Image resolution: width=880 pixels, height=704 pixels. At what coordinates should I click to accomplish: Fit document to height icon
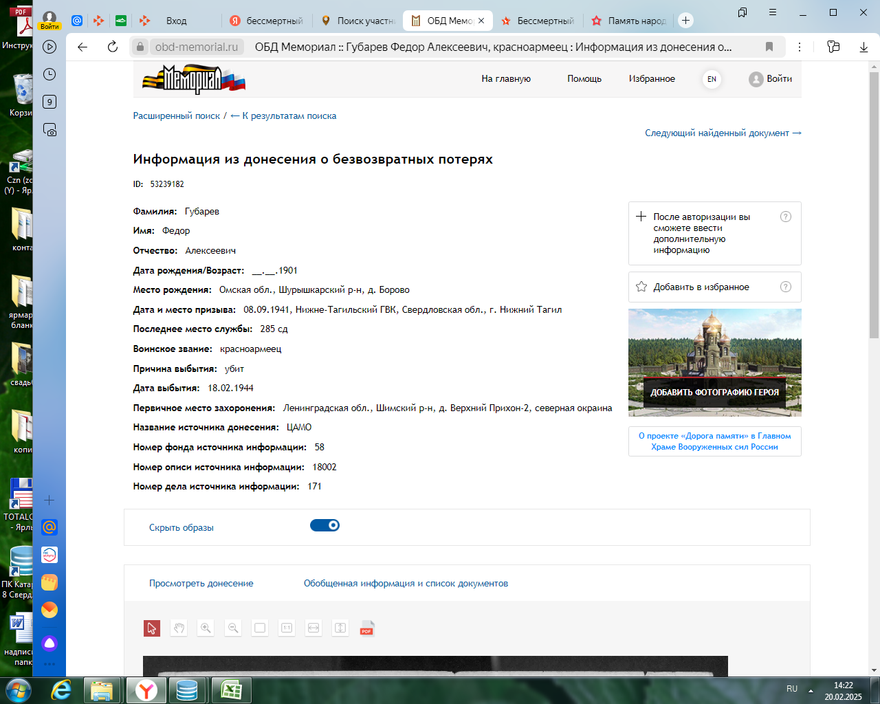tap(340, 628)
